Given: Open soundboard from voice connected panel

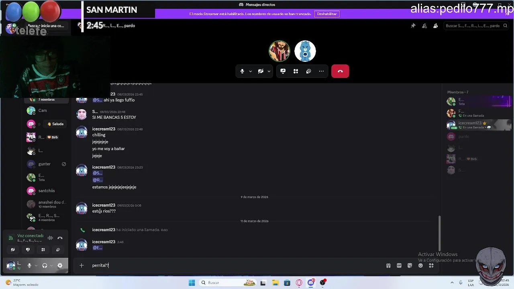Looking at the screenshot, I should (x=58, y=250).
